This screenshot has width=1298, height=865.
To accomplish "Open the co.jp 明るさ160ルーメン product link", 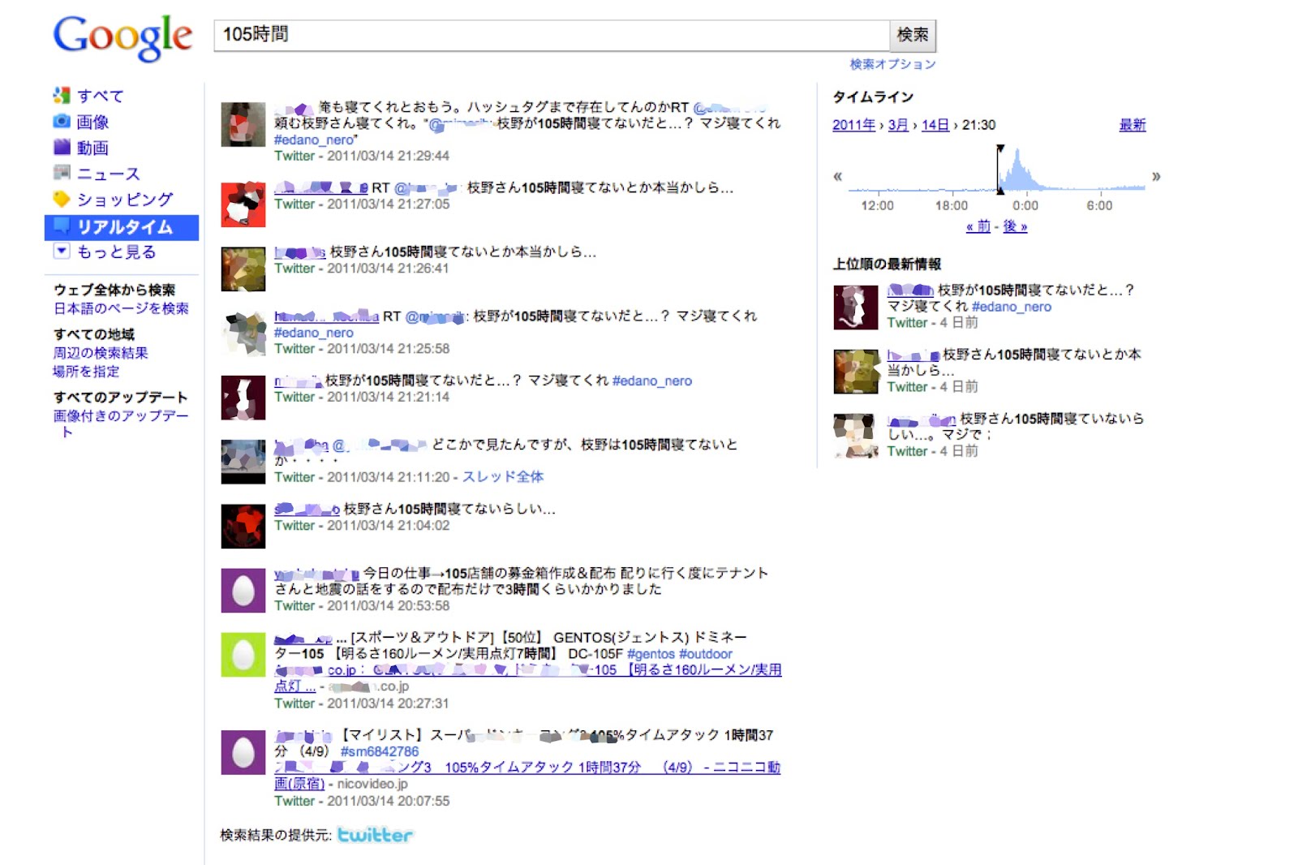I will pos(528,678).
